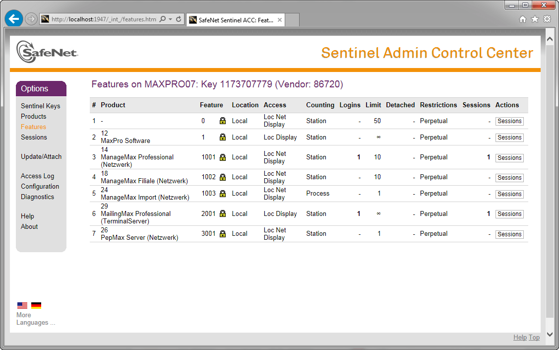Click Sessions button for MailingMax Professional
This screenshot has height=350, width=559.
[x=509, y=214]
